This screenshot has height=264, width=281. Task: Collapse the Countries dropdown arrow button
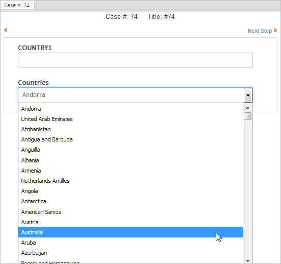pyautogui.click(x=248, y=95)
